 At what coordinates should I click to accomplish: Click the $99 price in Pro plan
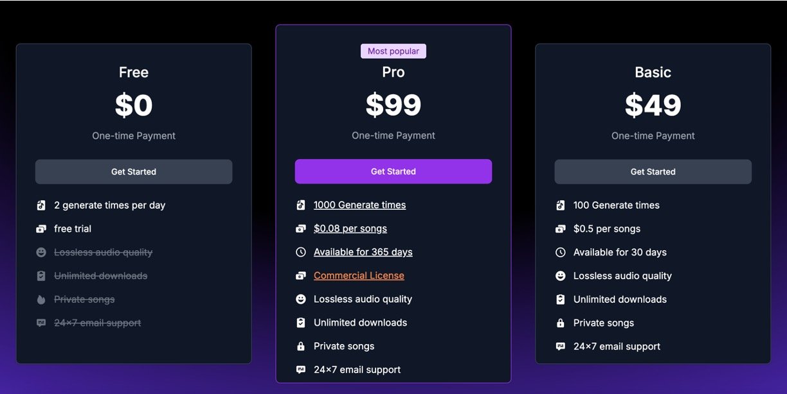(394, 105)
